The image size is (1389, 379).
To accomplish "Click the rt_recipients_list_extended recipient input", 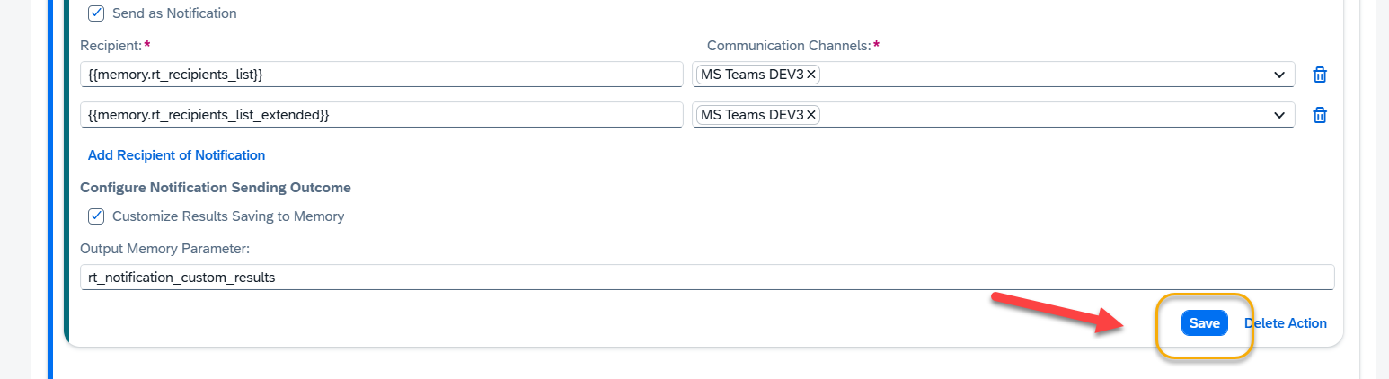I will pos(381,115).
